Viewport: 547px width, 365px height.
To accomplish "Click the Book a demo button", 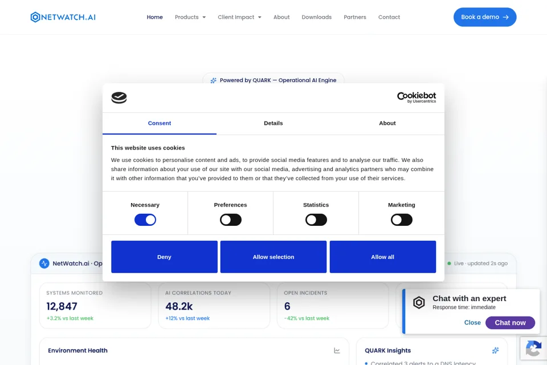I will tap(485, 17).
